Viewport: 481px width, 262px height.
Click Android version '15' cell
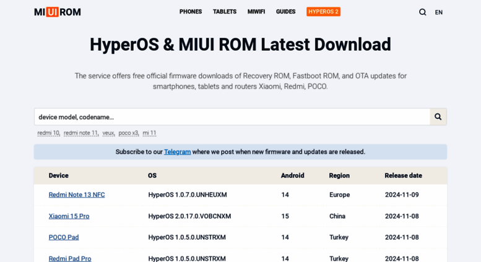[x=285, y=216]
